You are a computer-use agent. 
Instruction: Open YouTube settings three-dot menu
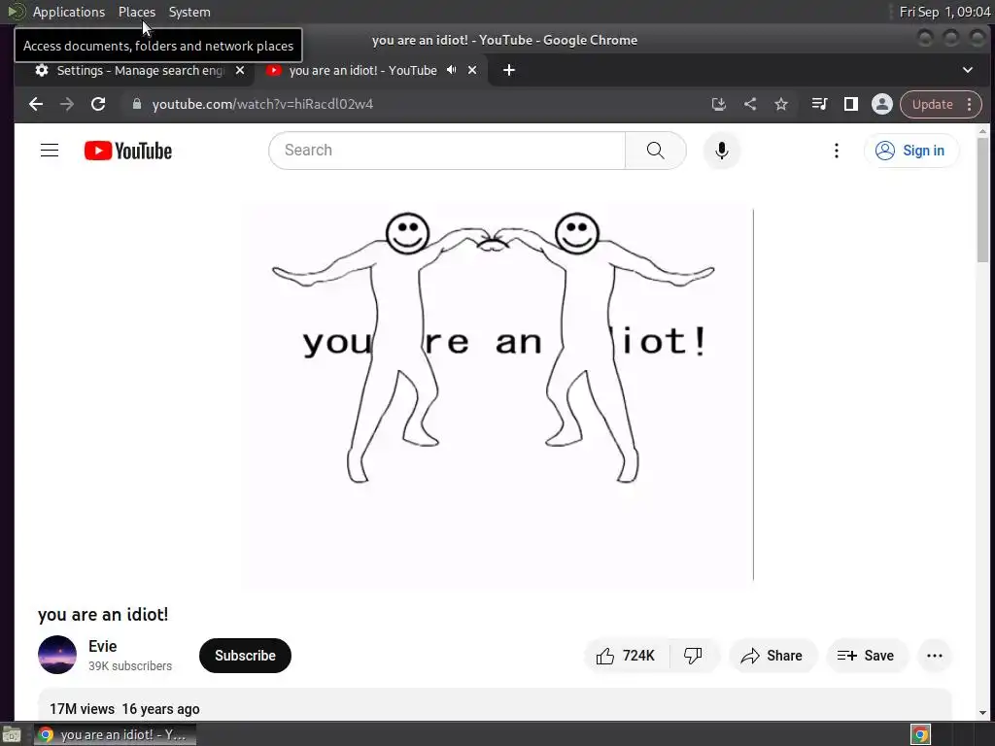pyautogui.click(x=837, y=151)
